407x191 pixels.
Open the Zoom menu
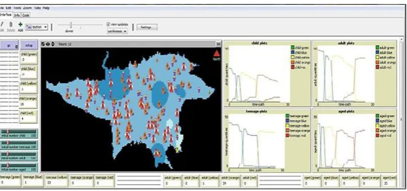point(27,8)
